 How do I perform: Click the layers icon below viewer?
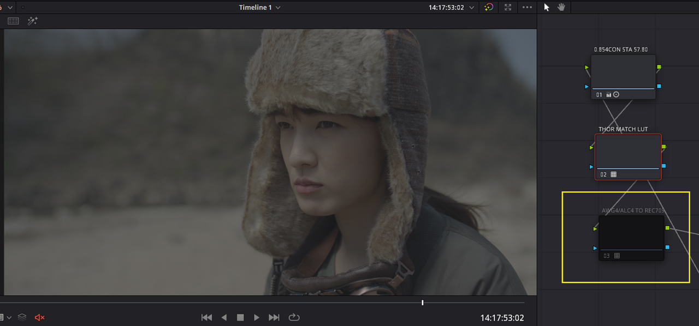point(22,317)
